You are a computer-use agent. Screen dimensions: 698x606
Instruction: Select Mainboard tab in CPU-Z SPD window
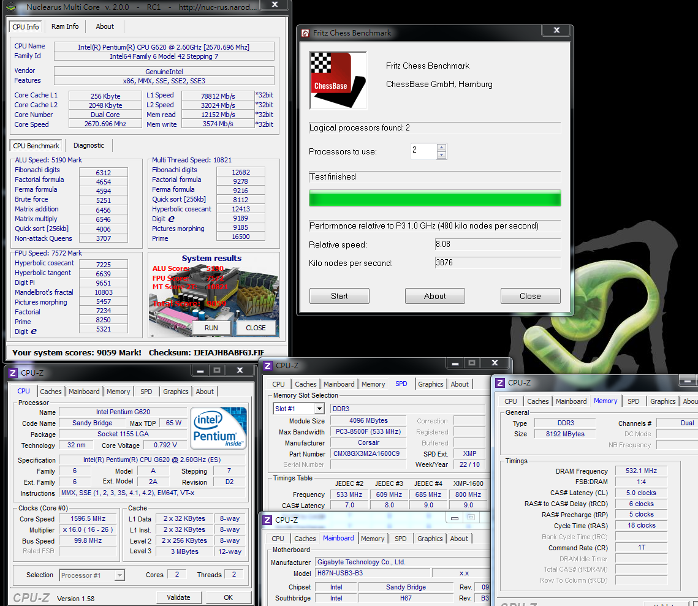339,384
